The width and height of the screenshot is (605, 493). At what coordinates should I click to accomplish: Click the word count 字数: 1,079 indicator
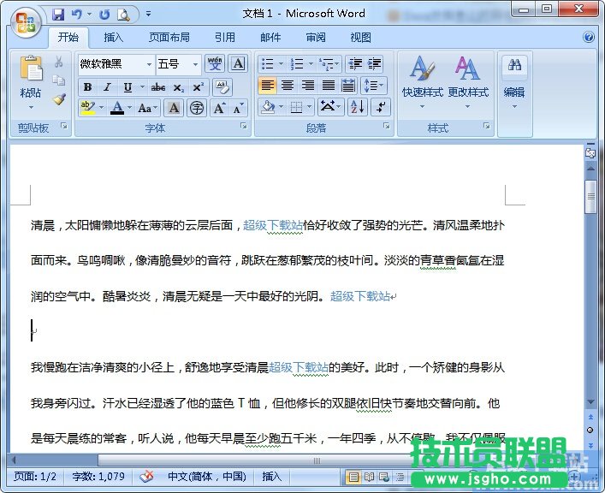point(98,477)
